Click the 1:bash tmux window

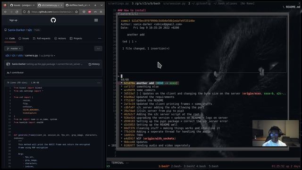click(x=164, y=166)
